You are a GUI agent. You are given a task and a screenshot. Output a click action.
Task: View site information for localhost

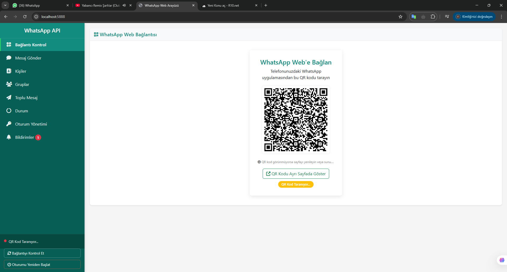[36, 17]
